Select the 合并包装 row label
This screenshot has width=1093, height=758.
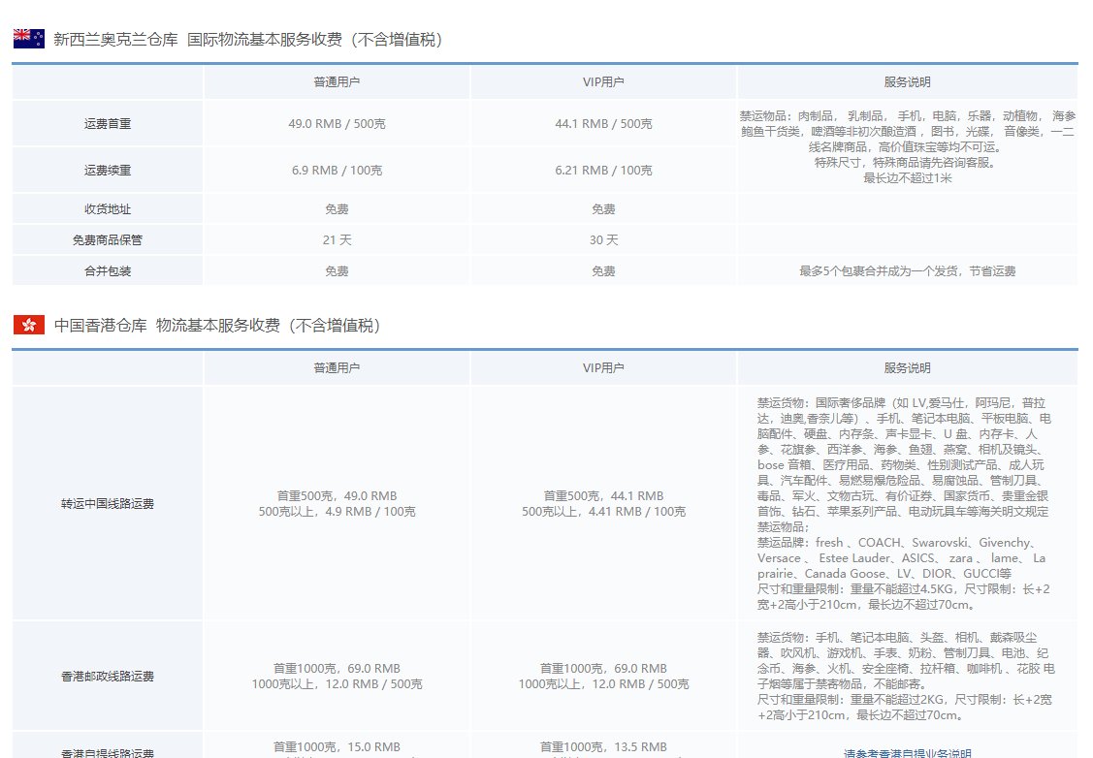tap(106, 270)
